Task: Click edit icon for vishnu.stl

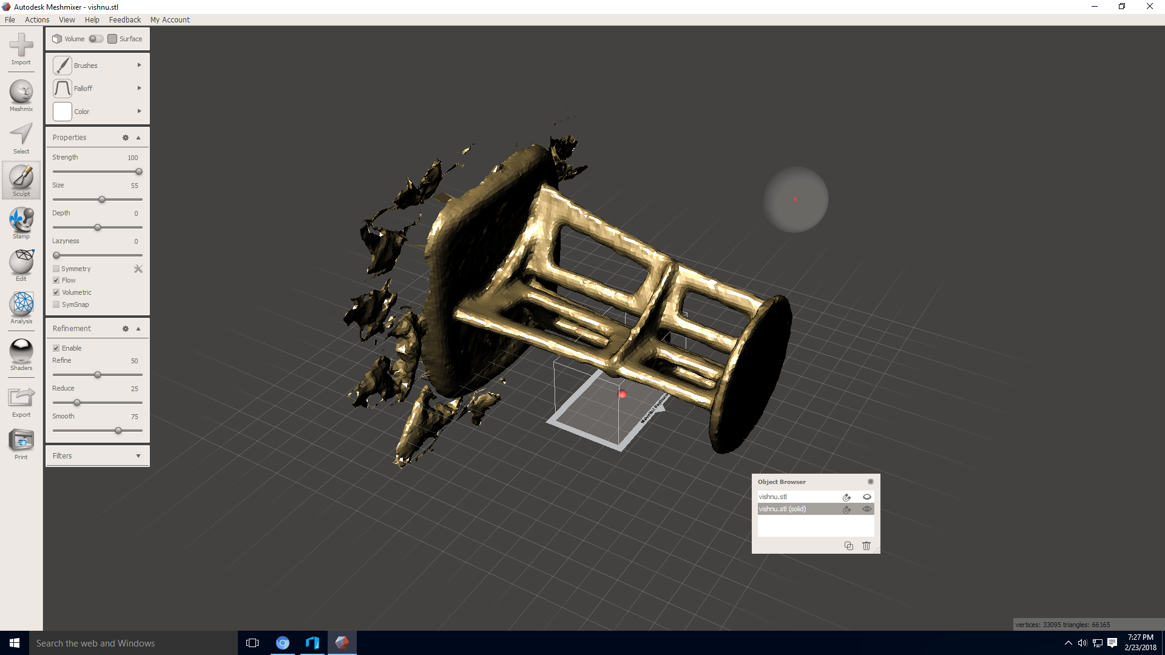Action: click(x=846, y=497)
